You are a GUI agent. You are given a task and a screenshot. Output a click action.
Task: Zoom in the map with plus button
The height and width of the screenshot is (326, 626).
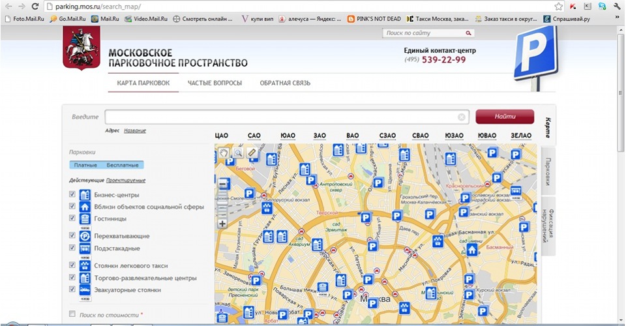[222, 224]
